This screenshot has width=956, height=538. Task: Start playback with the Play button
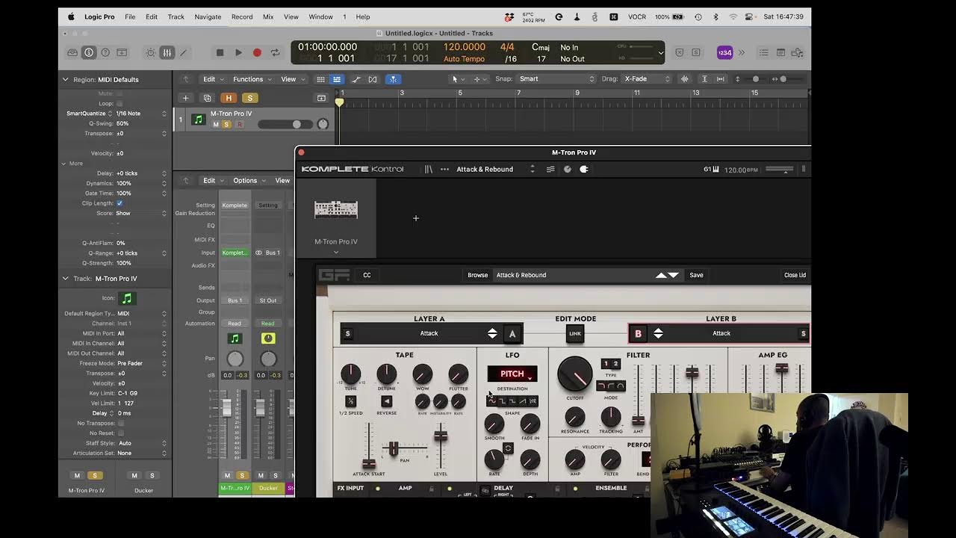point(238,52)
